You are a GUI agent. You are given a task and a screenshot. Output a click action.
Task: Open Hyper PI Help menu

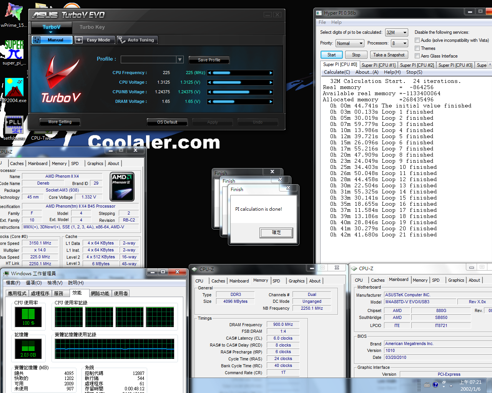[x=336, y=22]
